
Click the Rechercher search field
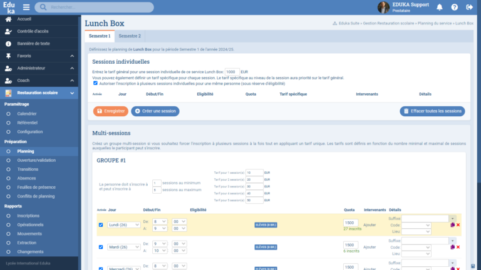(x=94, y=7)
